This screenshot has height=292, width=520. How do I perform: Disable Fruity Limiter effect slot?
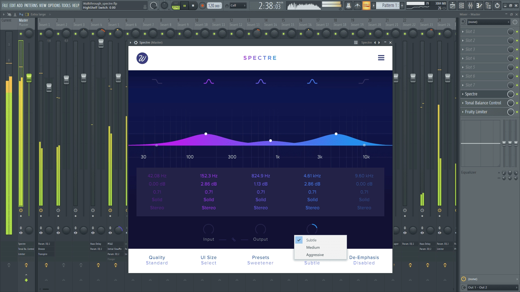pyautogui.click(x=517, y=112)
